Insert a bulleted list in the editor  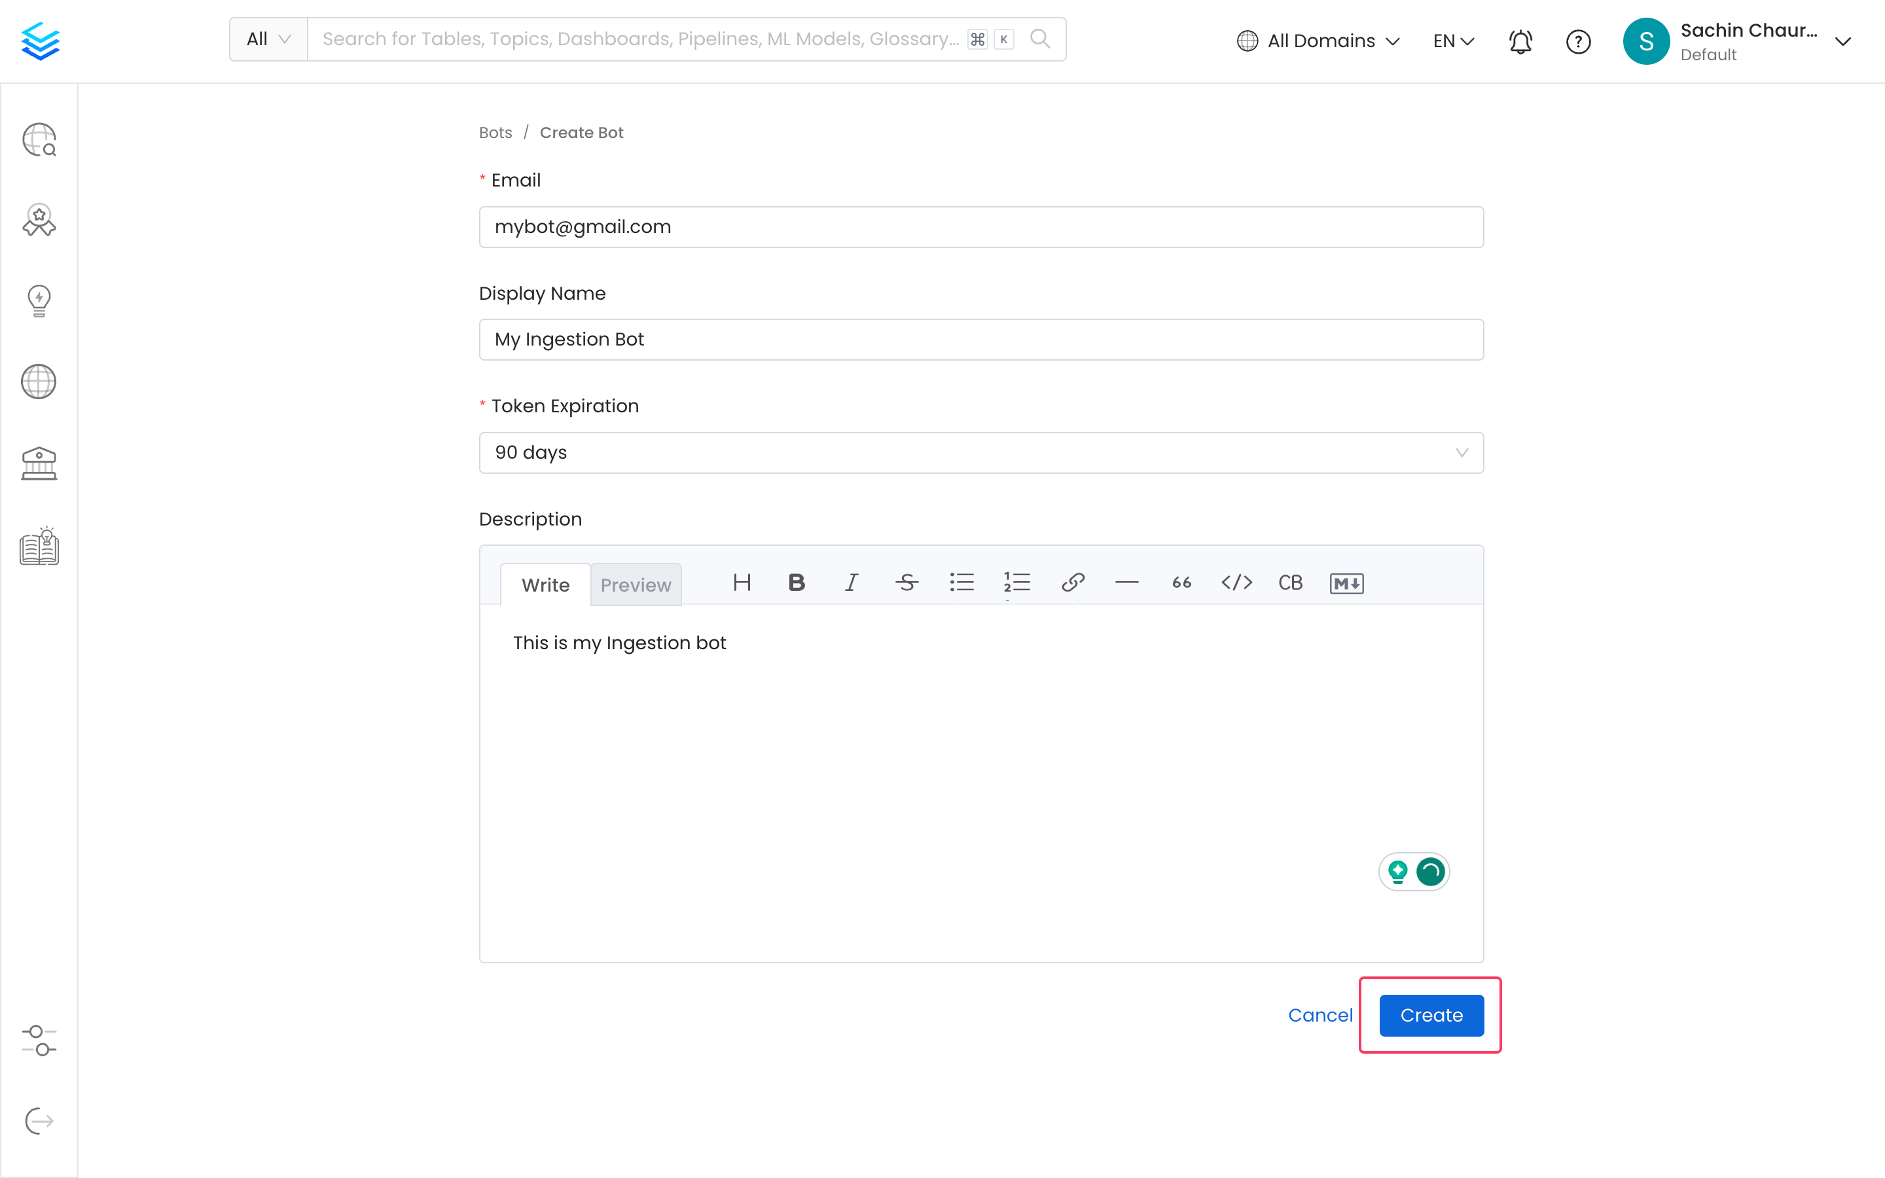pos(963,582)
